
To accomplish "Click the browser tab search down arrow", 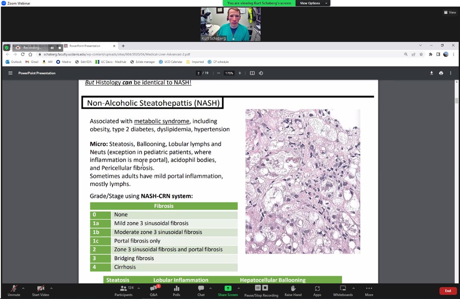I will point(420,46).
